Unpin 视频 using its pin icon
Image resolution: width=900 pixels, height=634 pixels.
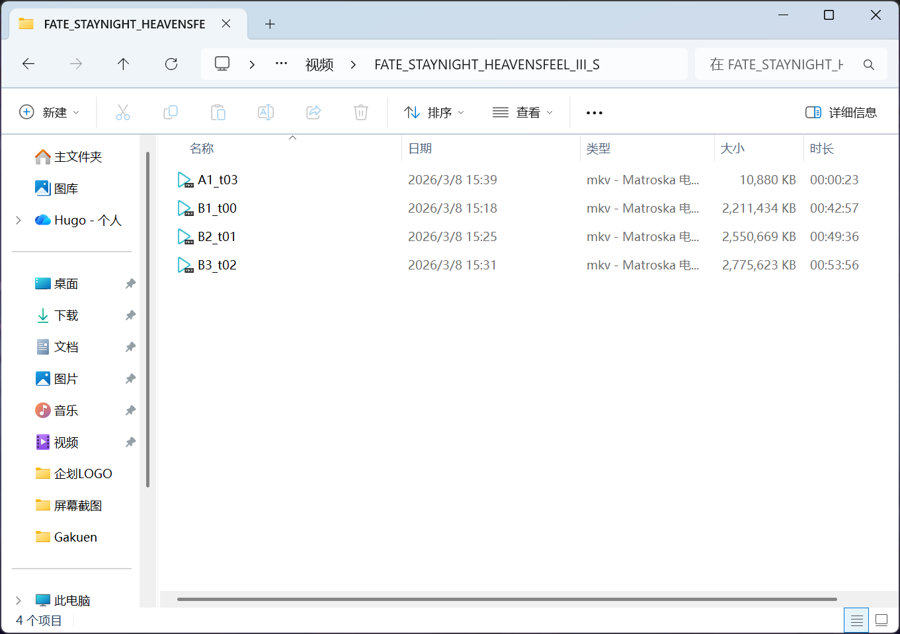130,442
